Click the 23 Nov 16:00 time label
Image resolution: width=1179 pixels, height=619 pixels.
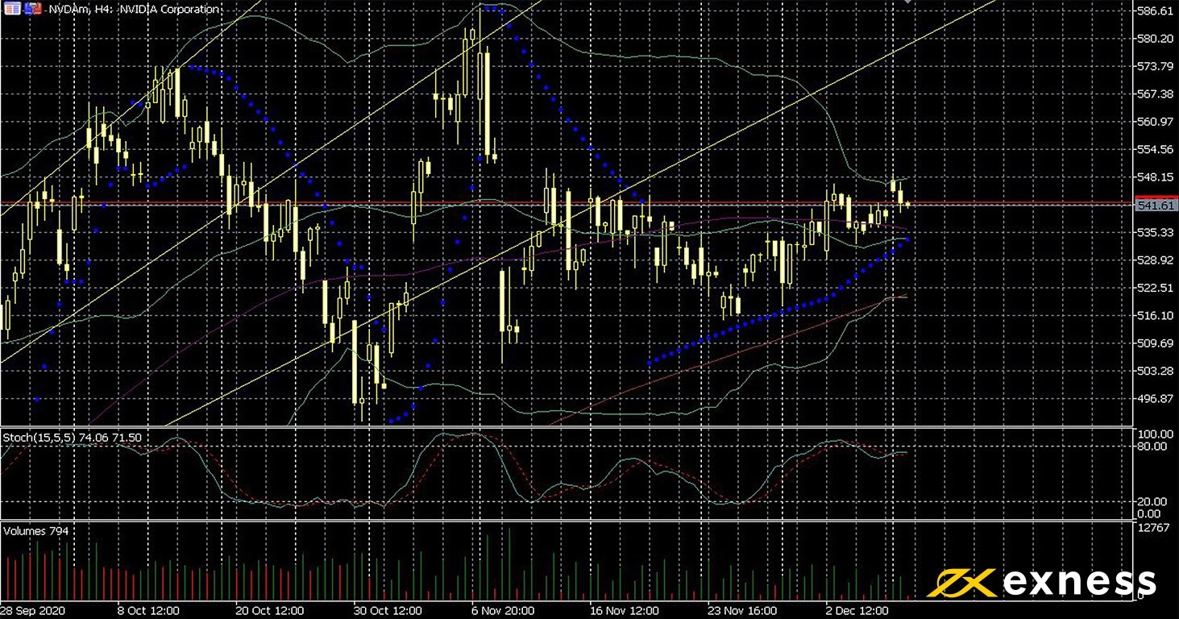pyautogui.click(x=742, y=611)
